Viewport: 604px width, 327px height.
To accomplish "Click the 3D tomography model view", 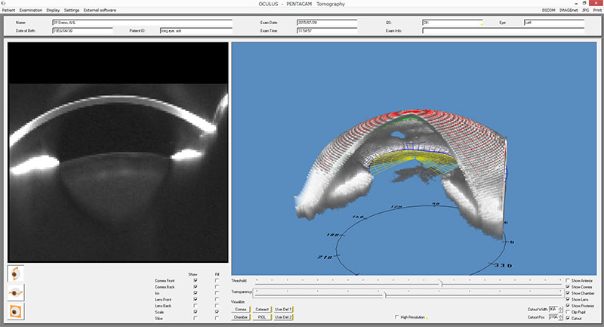I will 414,159.
